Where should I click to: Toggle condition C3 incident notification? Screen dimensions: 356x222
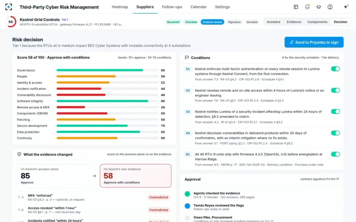click(335, 112)
